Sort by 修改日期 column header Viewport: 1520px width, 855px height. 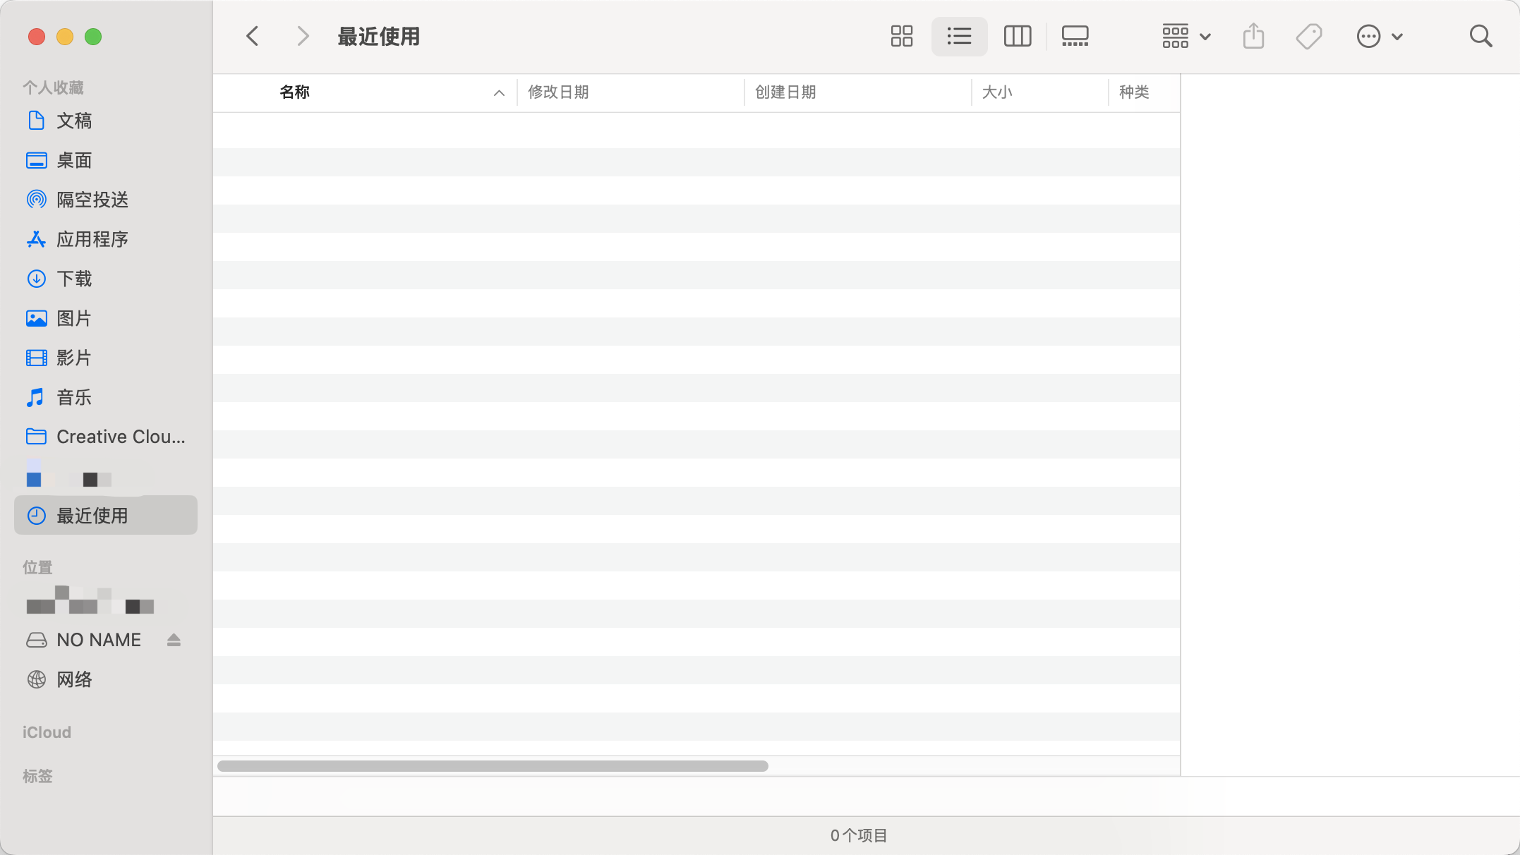[x=558, y=92]
